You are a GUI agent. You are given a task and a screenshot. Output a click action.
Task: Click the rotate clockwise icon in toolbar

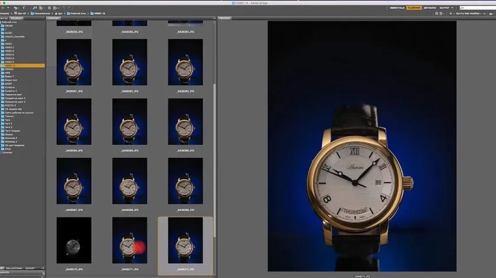coord(70,8)
